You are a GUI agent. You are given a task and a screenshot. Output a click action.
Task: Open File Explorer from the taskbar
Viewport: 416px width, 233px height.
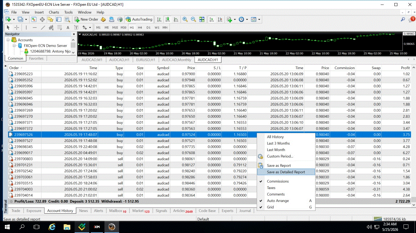click(67, 227)
